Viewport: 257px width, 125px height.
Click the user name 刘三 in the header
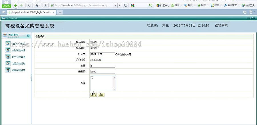[x=165, y=25]
